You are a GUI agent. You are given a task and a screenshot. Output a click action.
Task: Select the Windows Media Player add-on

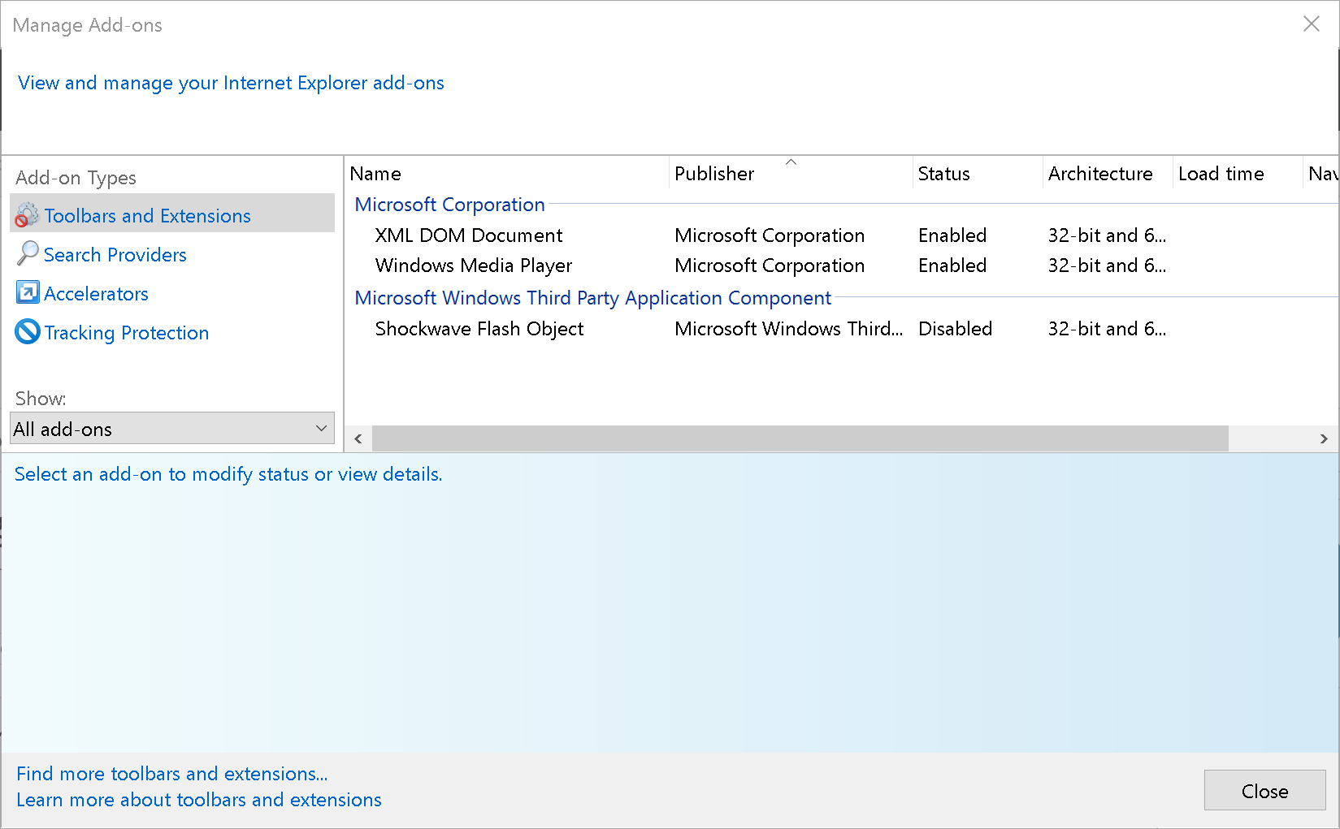point(474,266)
